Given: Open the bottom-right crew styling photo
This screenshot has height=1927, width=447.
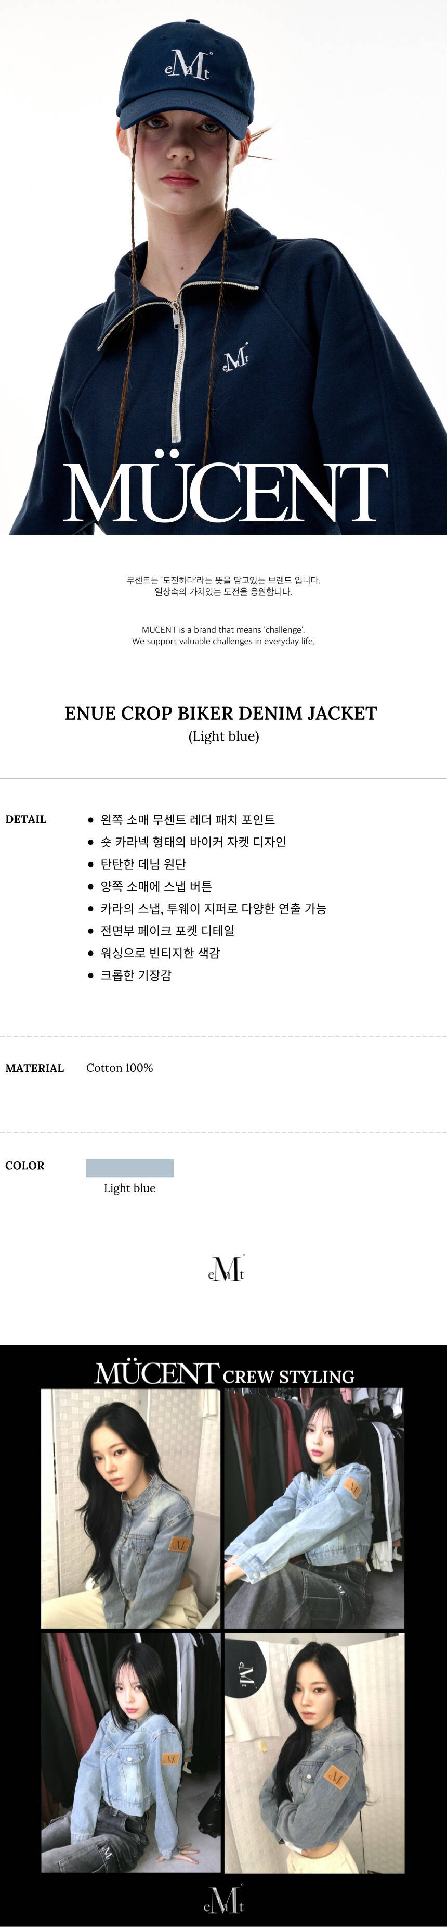Looking at the screenshot, I should [314, 1753].
